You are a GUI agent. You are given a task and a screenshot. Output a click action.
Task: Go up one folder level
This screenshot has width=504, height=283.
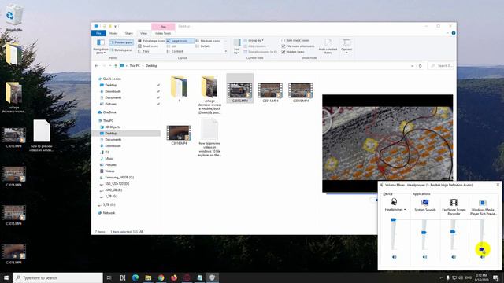116,66
